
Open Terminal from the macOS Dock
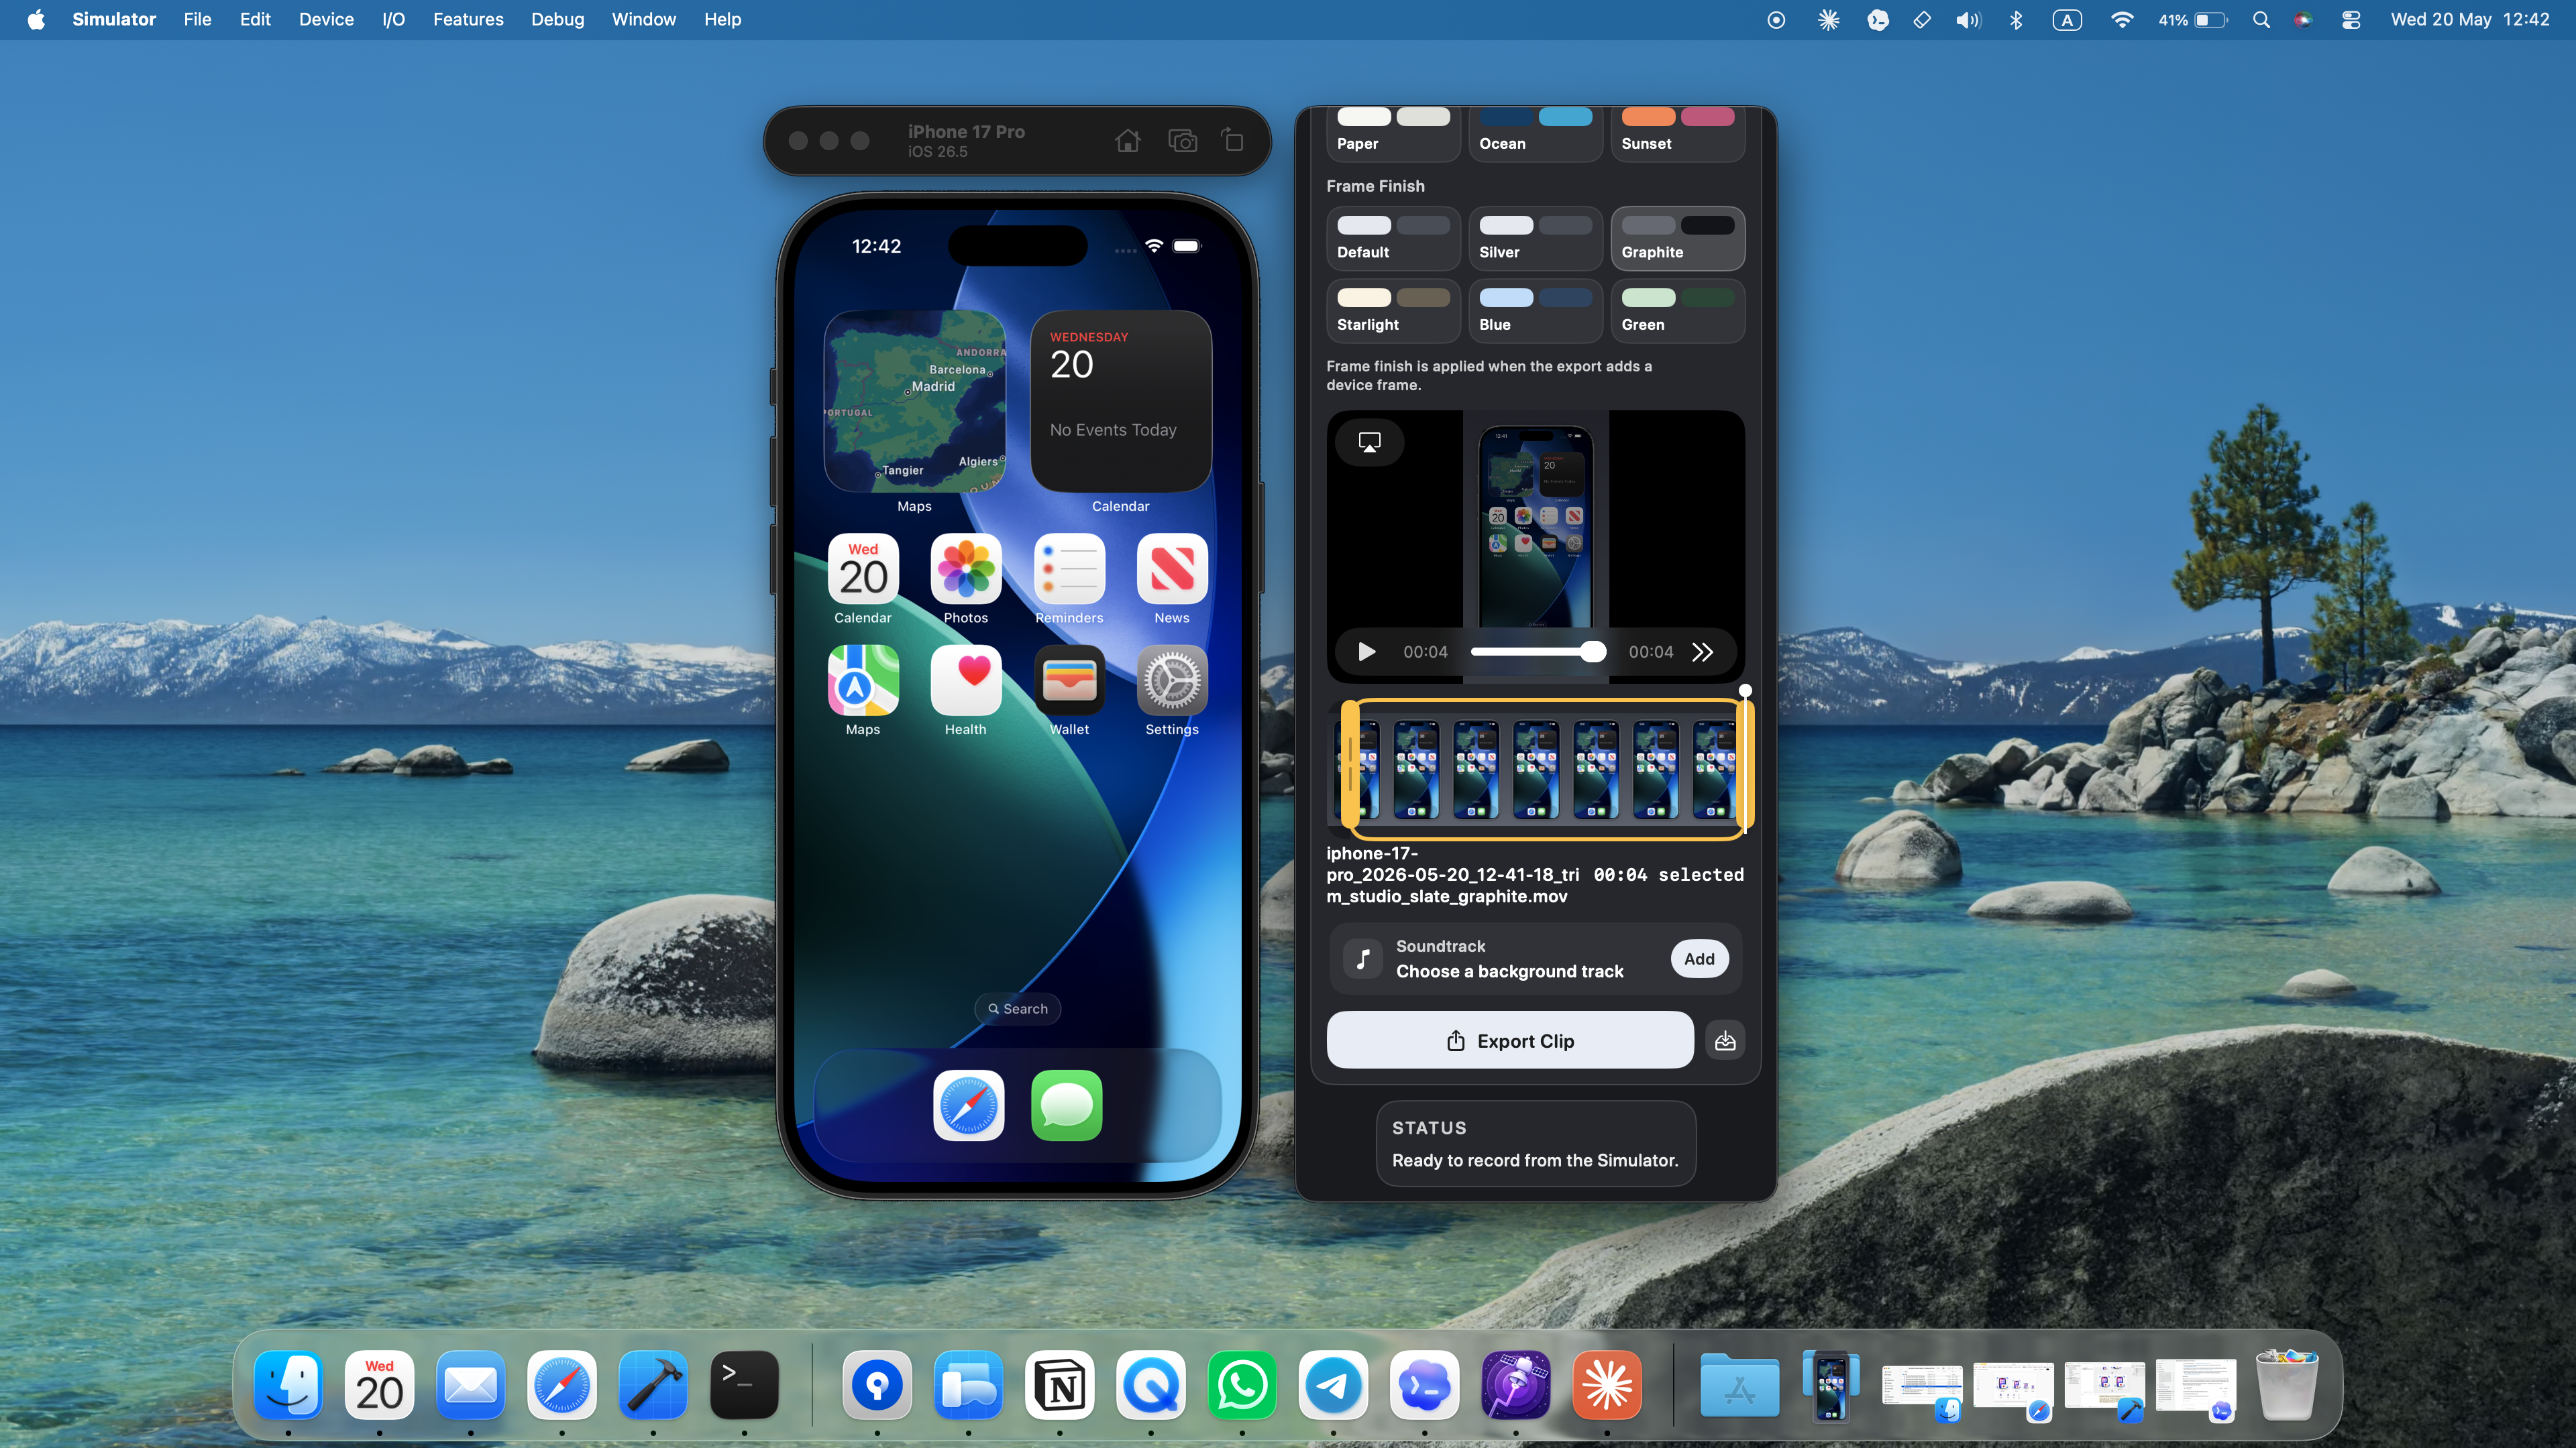(x=744, y=1386)
